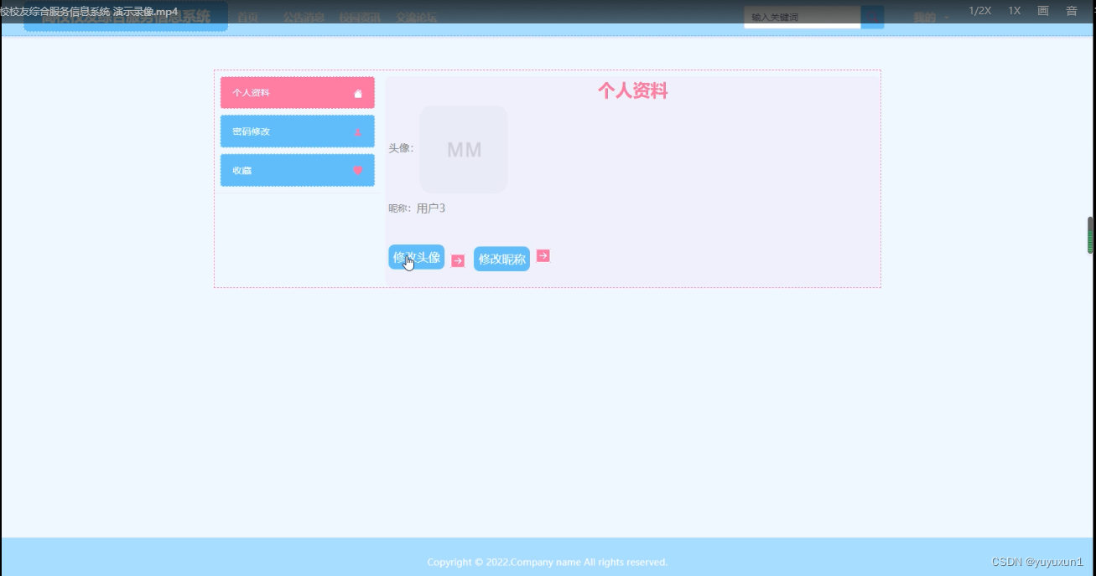The width and height of the screenshot is (1096, 576).
Task: Click the 音 video player option
Action: tap(1072, 11)
